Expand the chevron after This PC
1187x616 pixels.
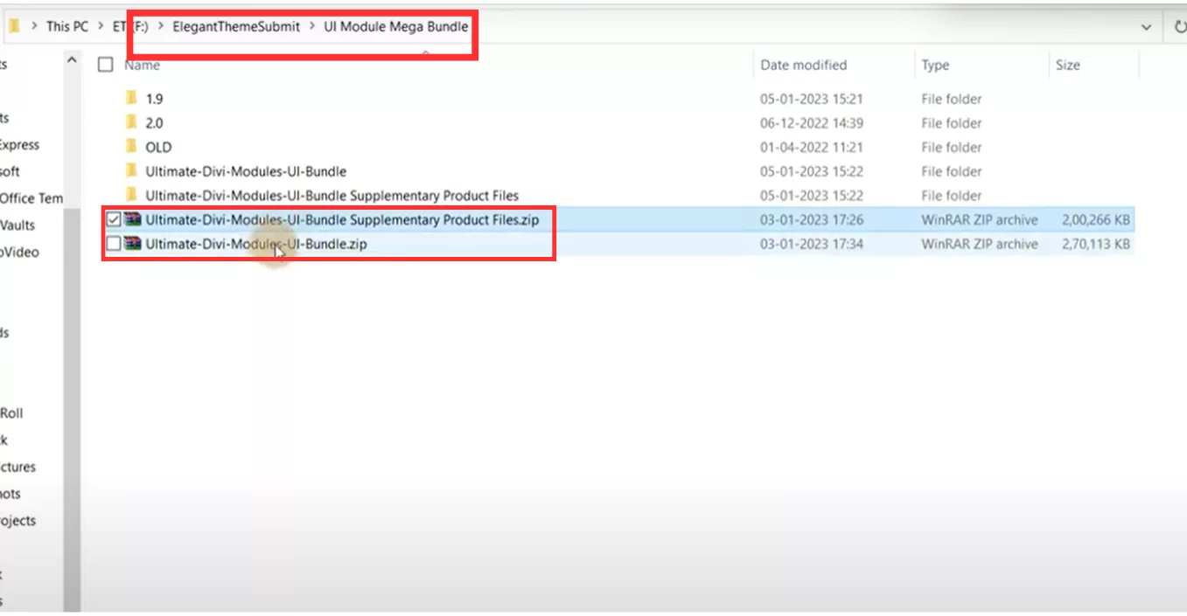tap(101, 26)
